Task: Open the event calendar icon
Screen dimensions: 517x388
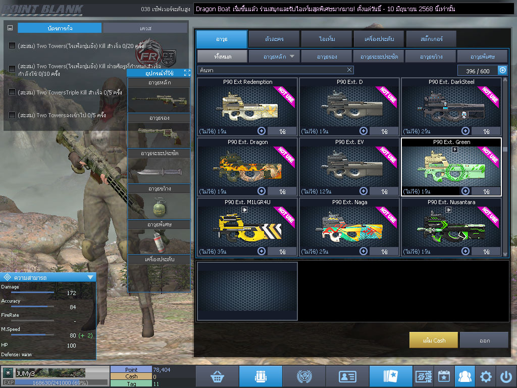Action: (x=444, y=376)
